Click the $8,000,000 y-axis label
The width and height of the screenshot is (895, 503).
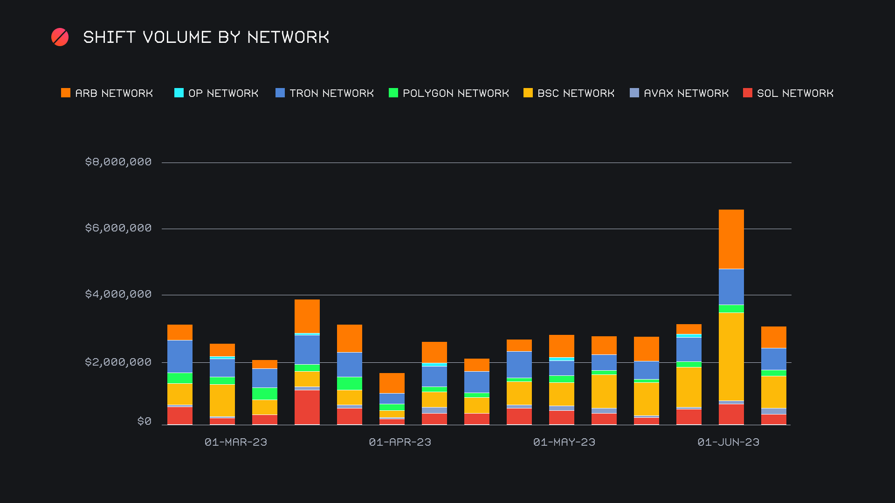pos(118,162)
